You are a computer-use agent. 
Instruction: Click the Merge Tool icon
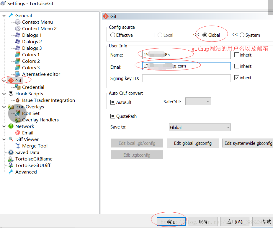[x=18, y=146]
